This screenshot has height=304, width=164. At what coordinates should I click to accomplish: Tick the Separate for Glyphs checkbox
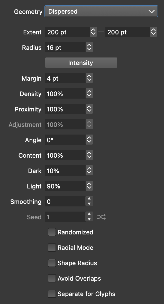[52, 294]
